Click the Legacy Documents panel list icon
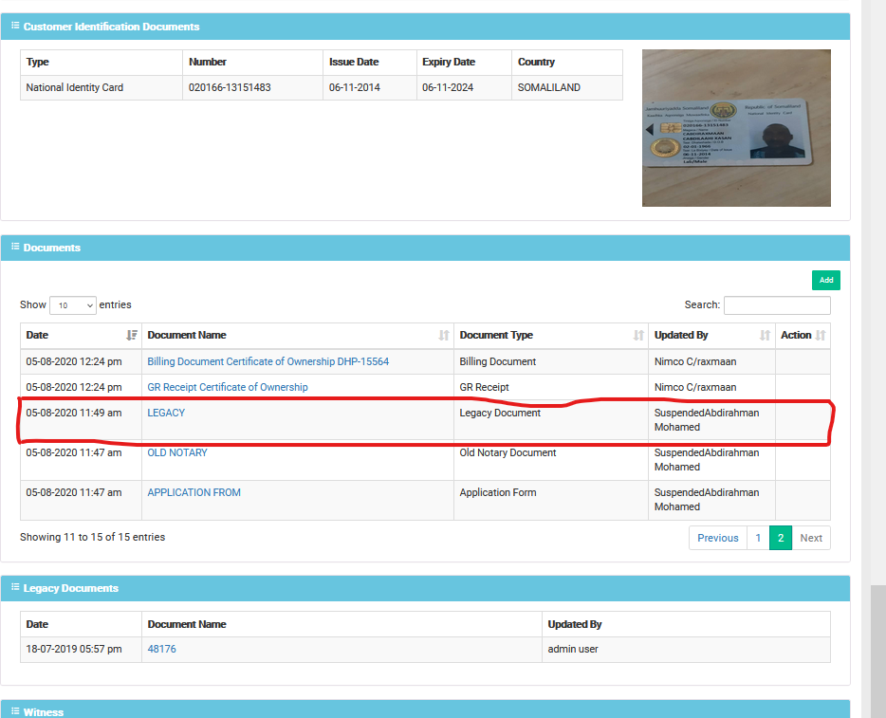The image size is (886, 718). [x=15, y=587]
